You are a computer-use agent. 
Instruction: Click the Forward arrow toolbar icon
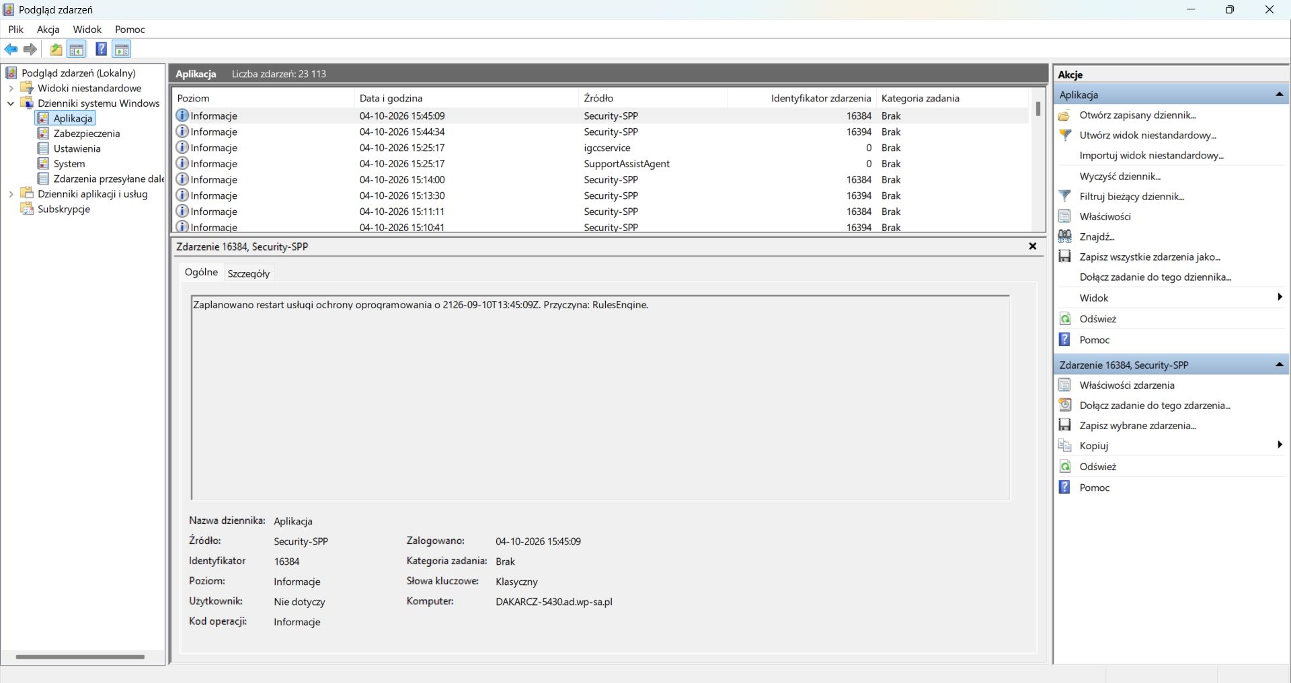tap(30, 49)
